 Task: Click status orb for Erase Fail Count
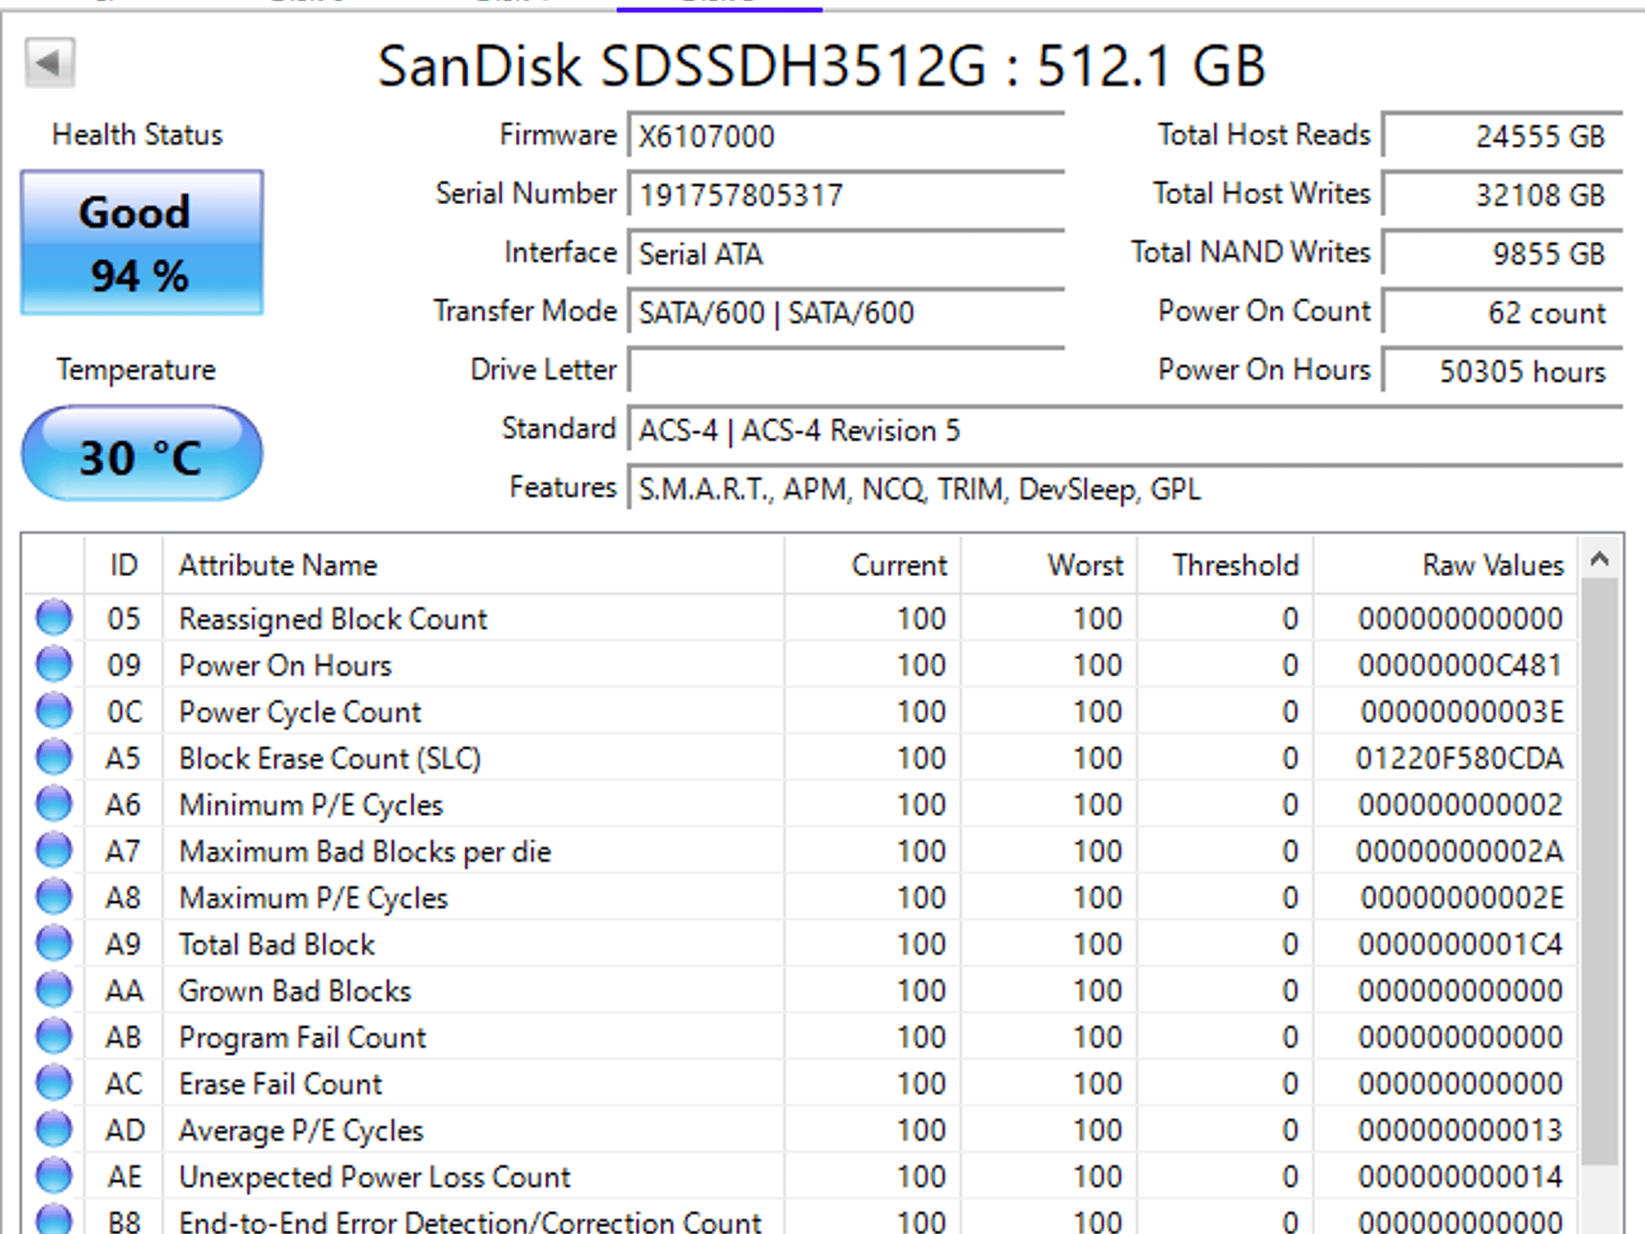tap(54, 1084)
